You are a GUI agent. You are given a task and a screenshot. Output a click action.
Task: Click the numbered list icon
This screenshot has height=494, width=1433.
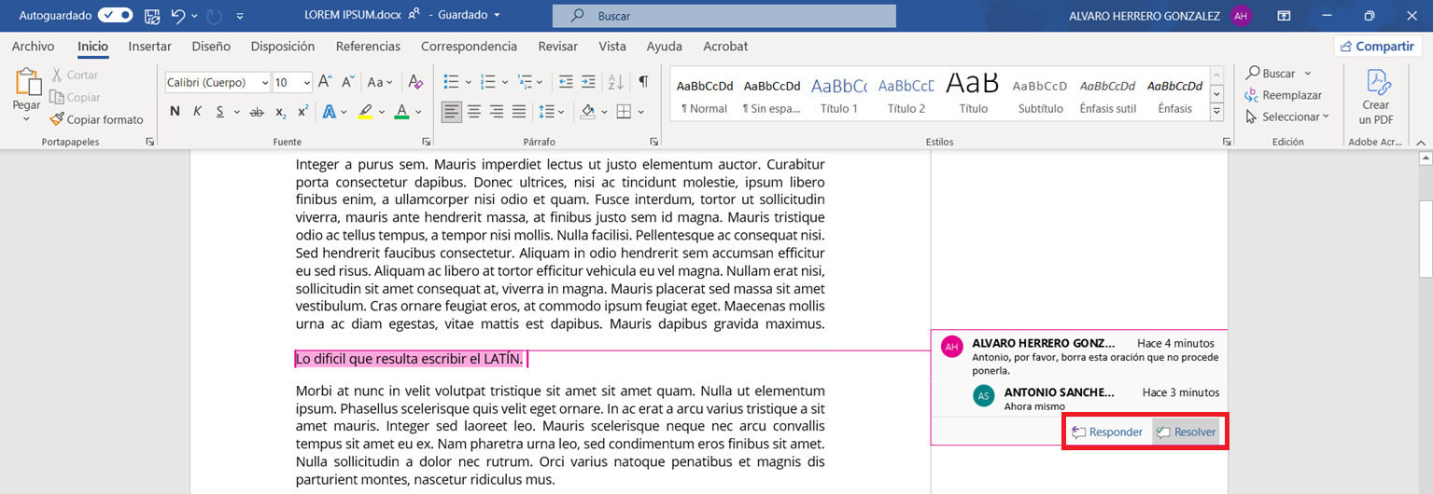486,82
